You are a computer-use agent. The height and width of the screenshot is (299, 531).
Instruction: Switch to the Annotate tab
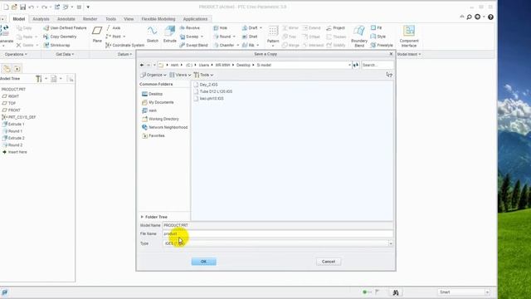pyautogui.click(x=66, y=19)
